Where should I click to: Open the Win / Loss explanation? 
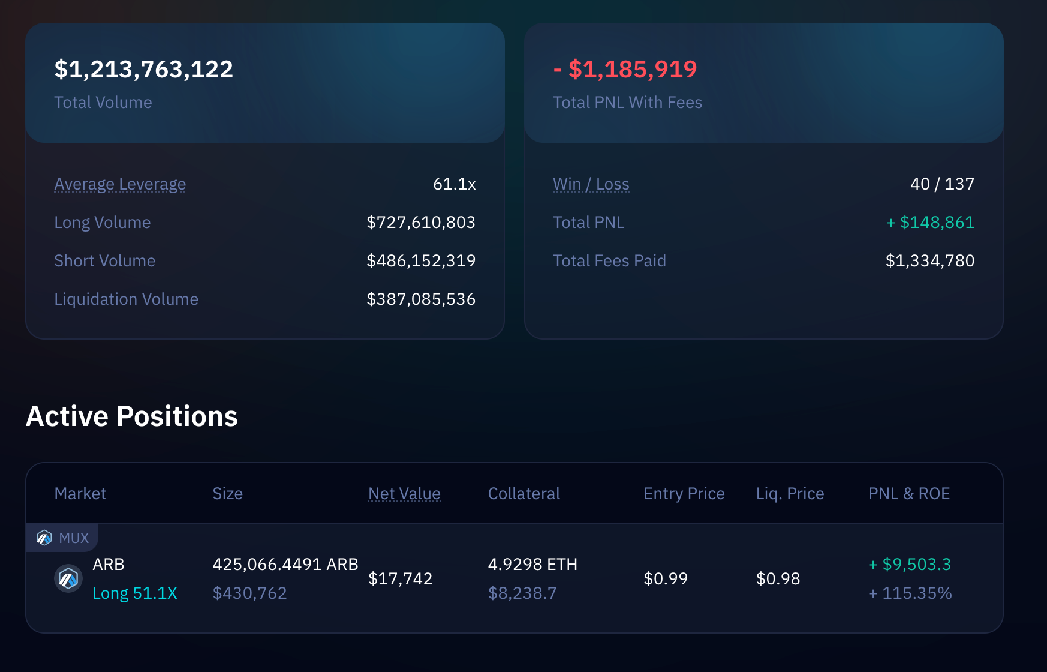[x=591, y=184]
